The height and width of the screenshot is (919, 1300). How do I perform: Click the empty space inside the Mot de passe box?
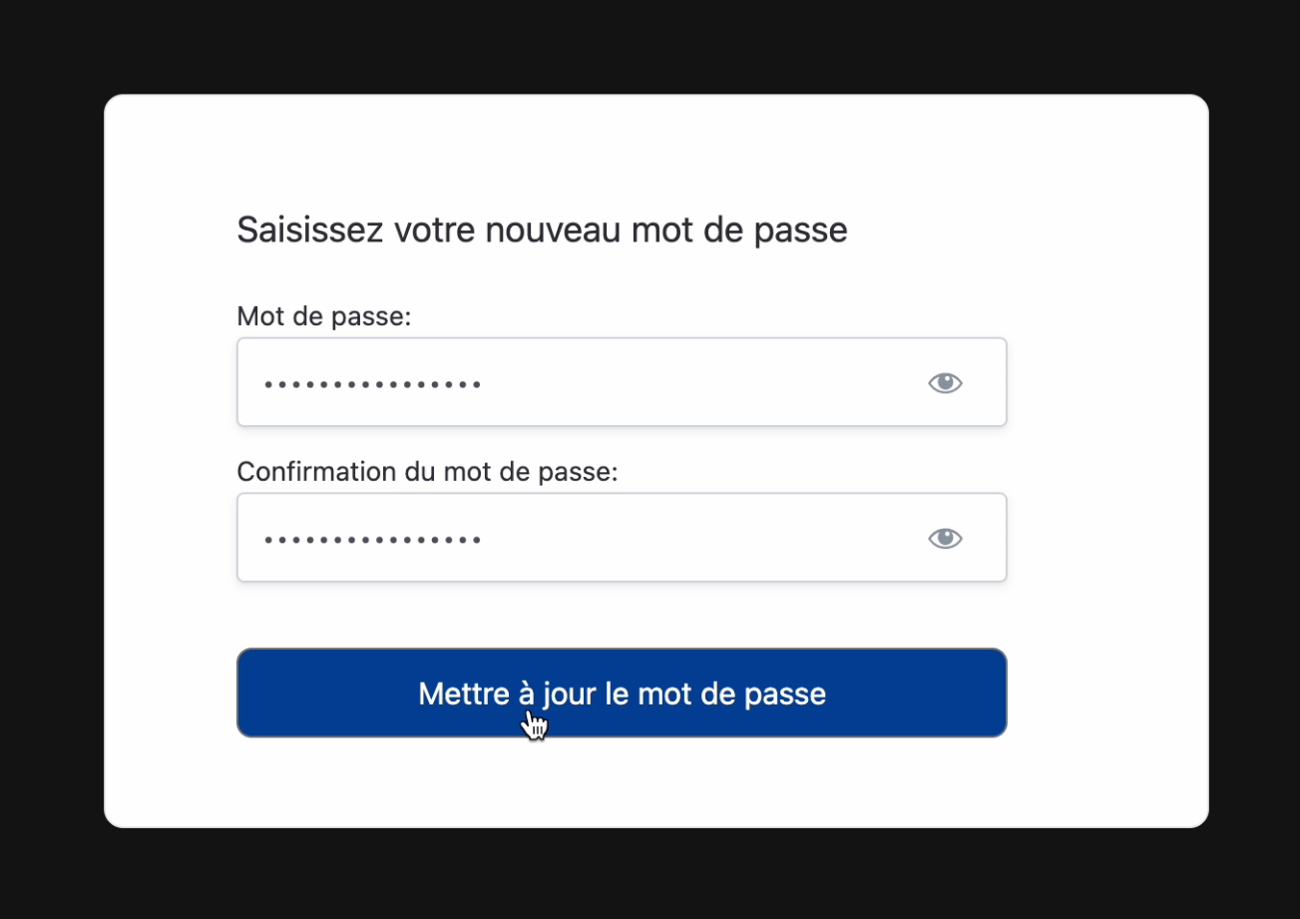pos(698,383)
